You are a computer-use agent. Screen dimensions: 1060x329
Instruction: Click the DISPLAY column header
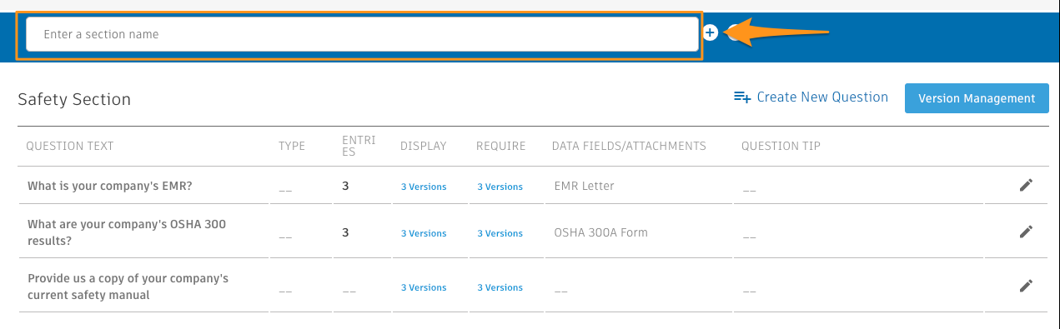click(424, 146)
